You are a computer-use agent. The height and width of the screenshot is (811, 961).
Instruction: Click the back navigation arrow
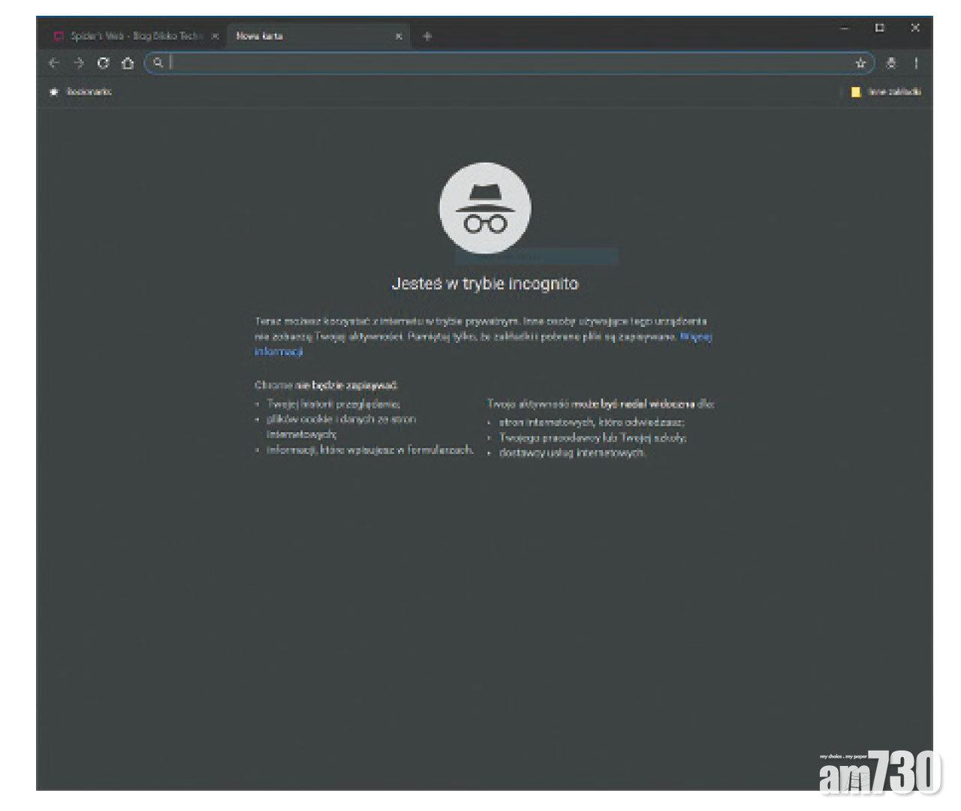[x=54, y=63]
